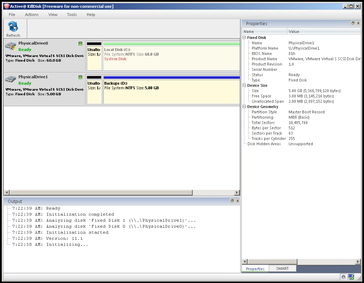Image resolution: width=364 pixels, height=283 pixels.
Task: Click the computer icon in status bar
Action: tap(351, 277)
